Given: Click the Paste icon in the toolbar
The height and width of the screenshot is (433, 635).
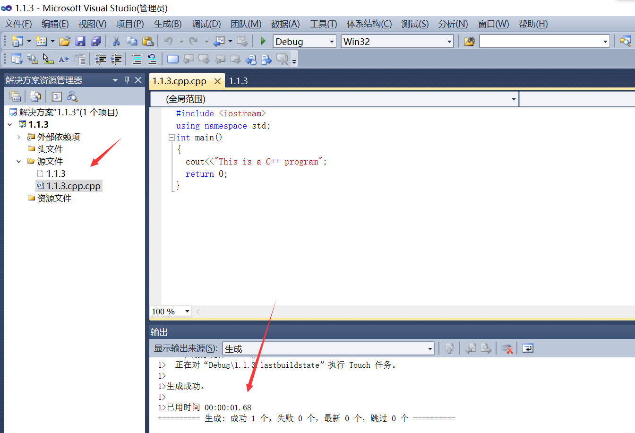Looking at the screenshot, I should pos(148,41).
